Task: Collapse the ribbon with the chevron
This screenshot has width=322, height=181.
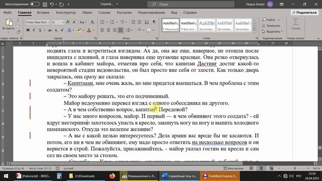Action: 318,38
